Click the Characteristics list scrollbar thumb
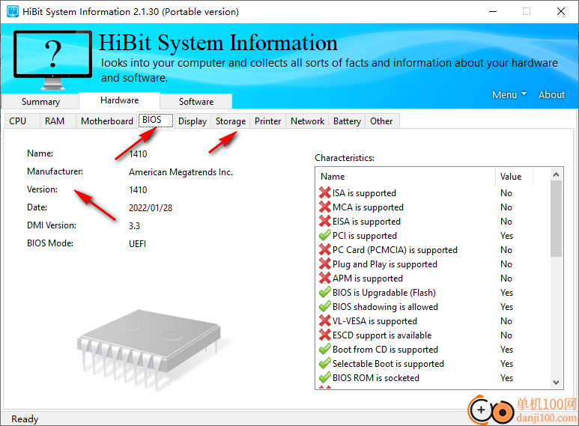 pyautogui.click(x=556, y=219)
